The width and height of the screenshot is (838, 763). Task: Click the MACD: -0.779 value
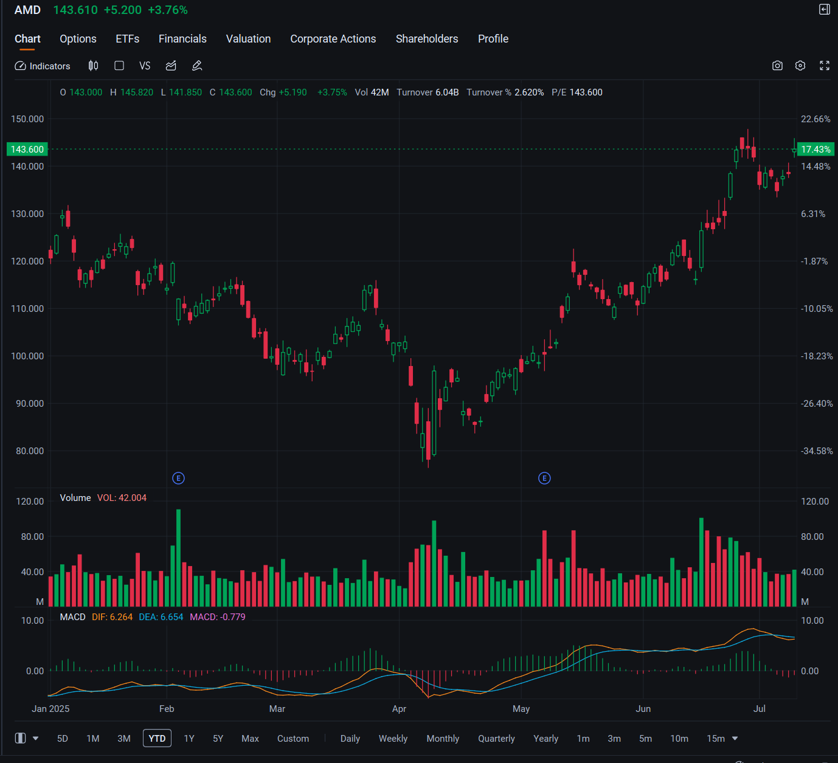tap(218, 617)
